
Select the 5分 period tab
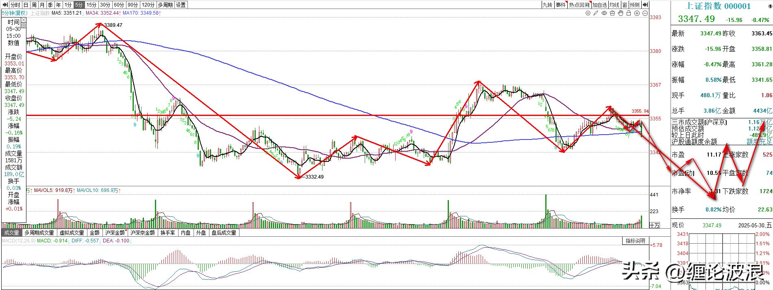point(79,5)
